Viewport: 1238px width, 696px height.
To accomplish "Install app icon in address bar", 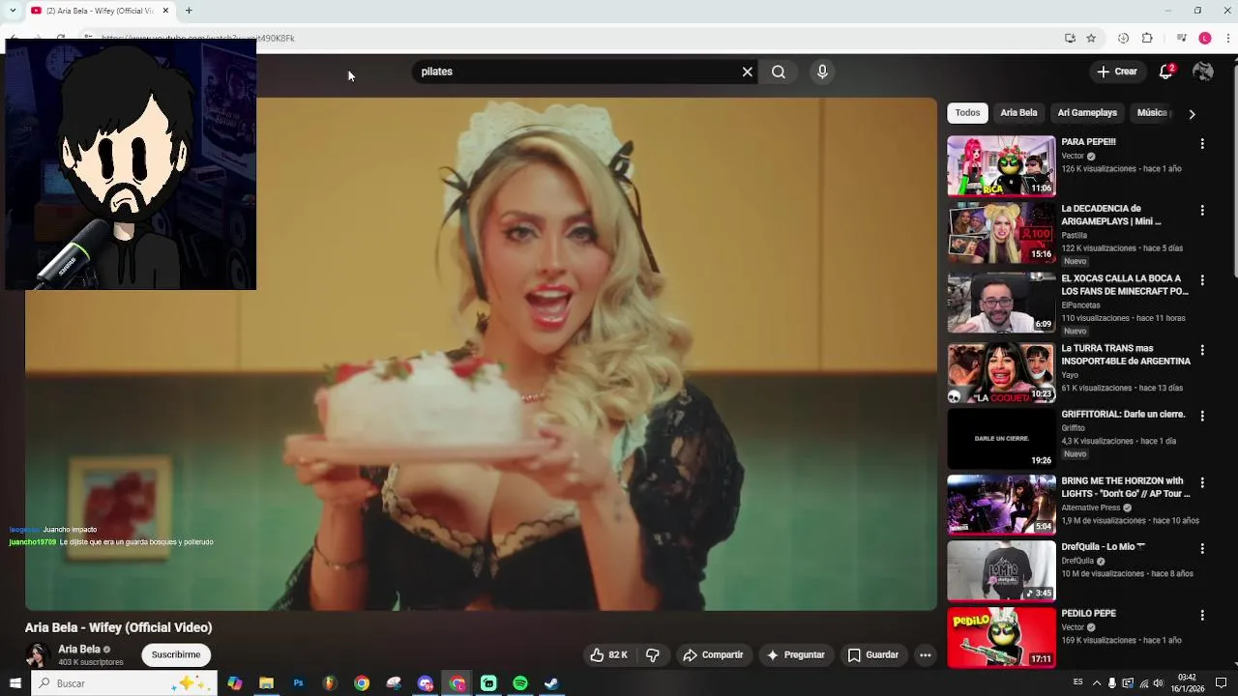I will [x=1070, y=39].
